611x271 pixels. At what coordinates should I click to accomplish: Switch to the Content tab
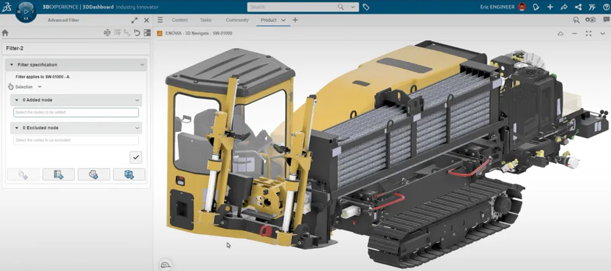coord(180,20)
